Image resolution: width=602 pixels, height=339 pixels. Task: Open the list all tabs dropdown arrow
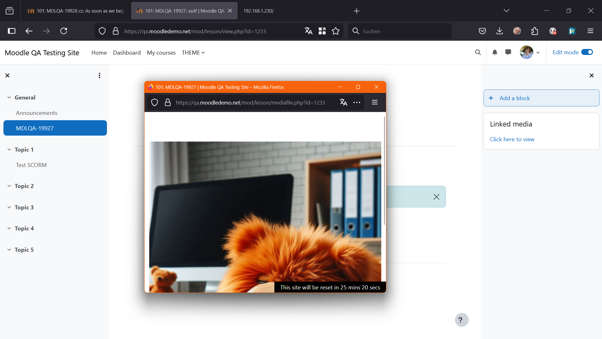506,11
